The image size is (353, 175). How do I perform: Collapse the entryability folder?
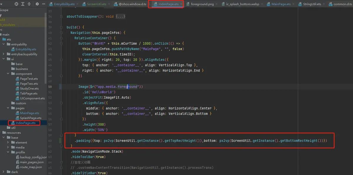pos(3,44)
